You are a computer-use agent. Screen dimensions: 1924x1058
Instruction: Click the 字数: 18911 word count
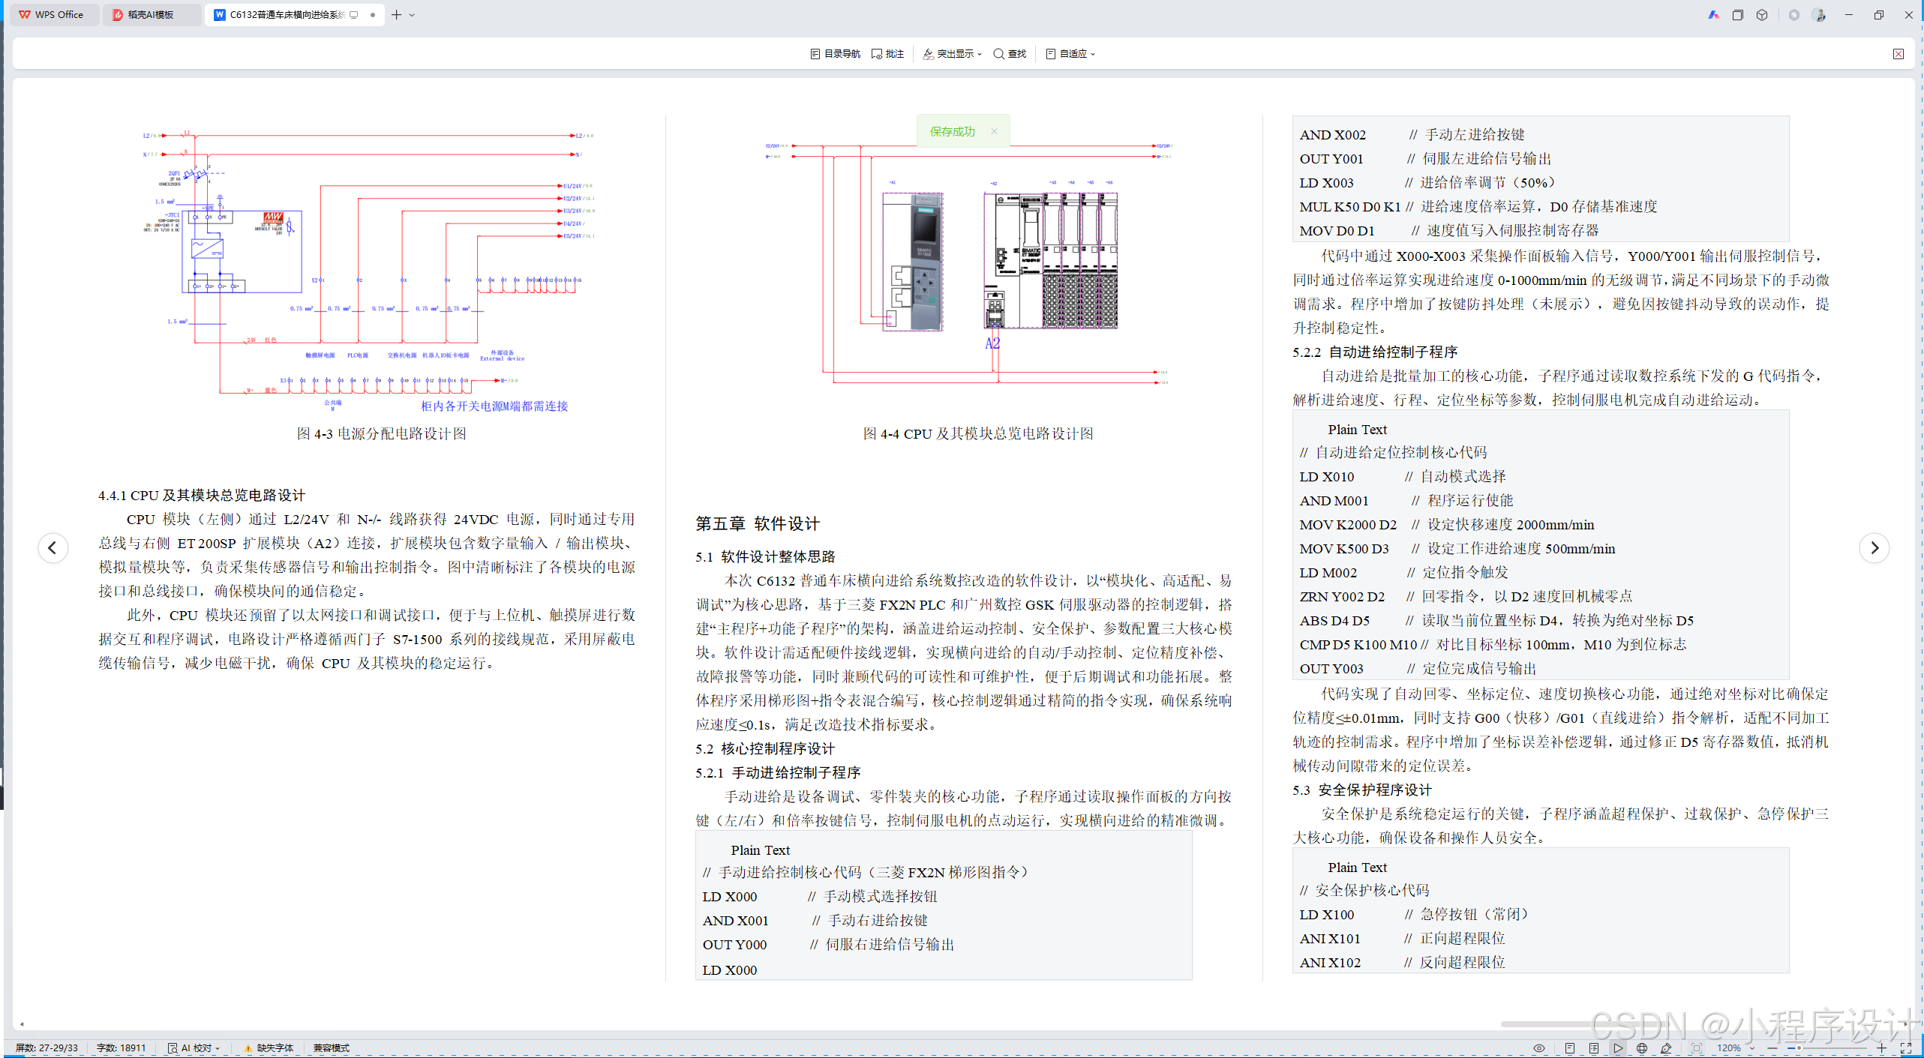(x=121, y=1048)
